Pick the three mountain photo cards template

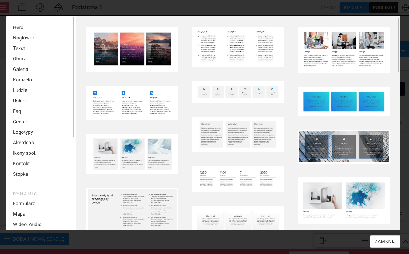pyautogui.click(x=132, y=49)
